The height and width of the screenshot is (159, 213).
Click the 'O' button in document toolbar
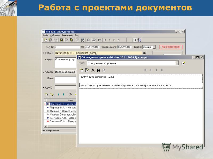point(134,40)
